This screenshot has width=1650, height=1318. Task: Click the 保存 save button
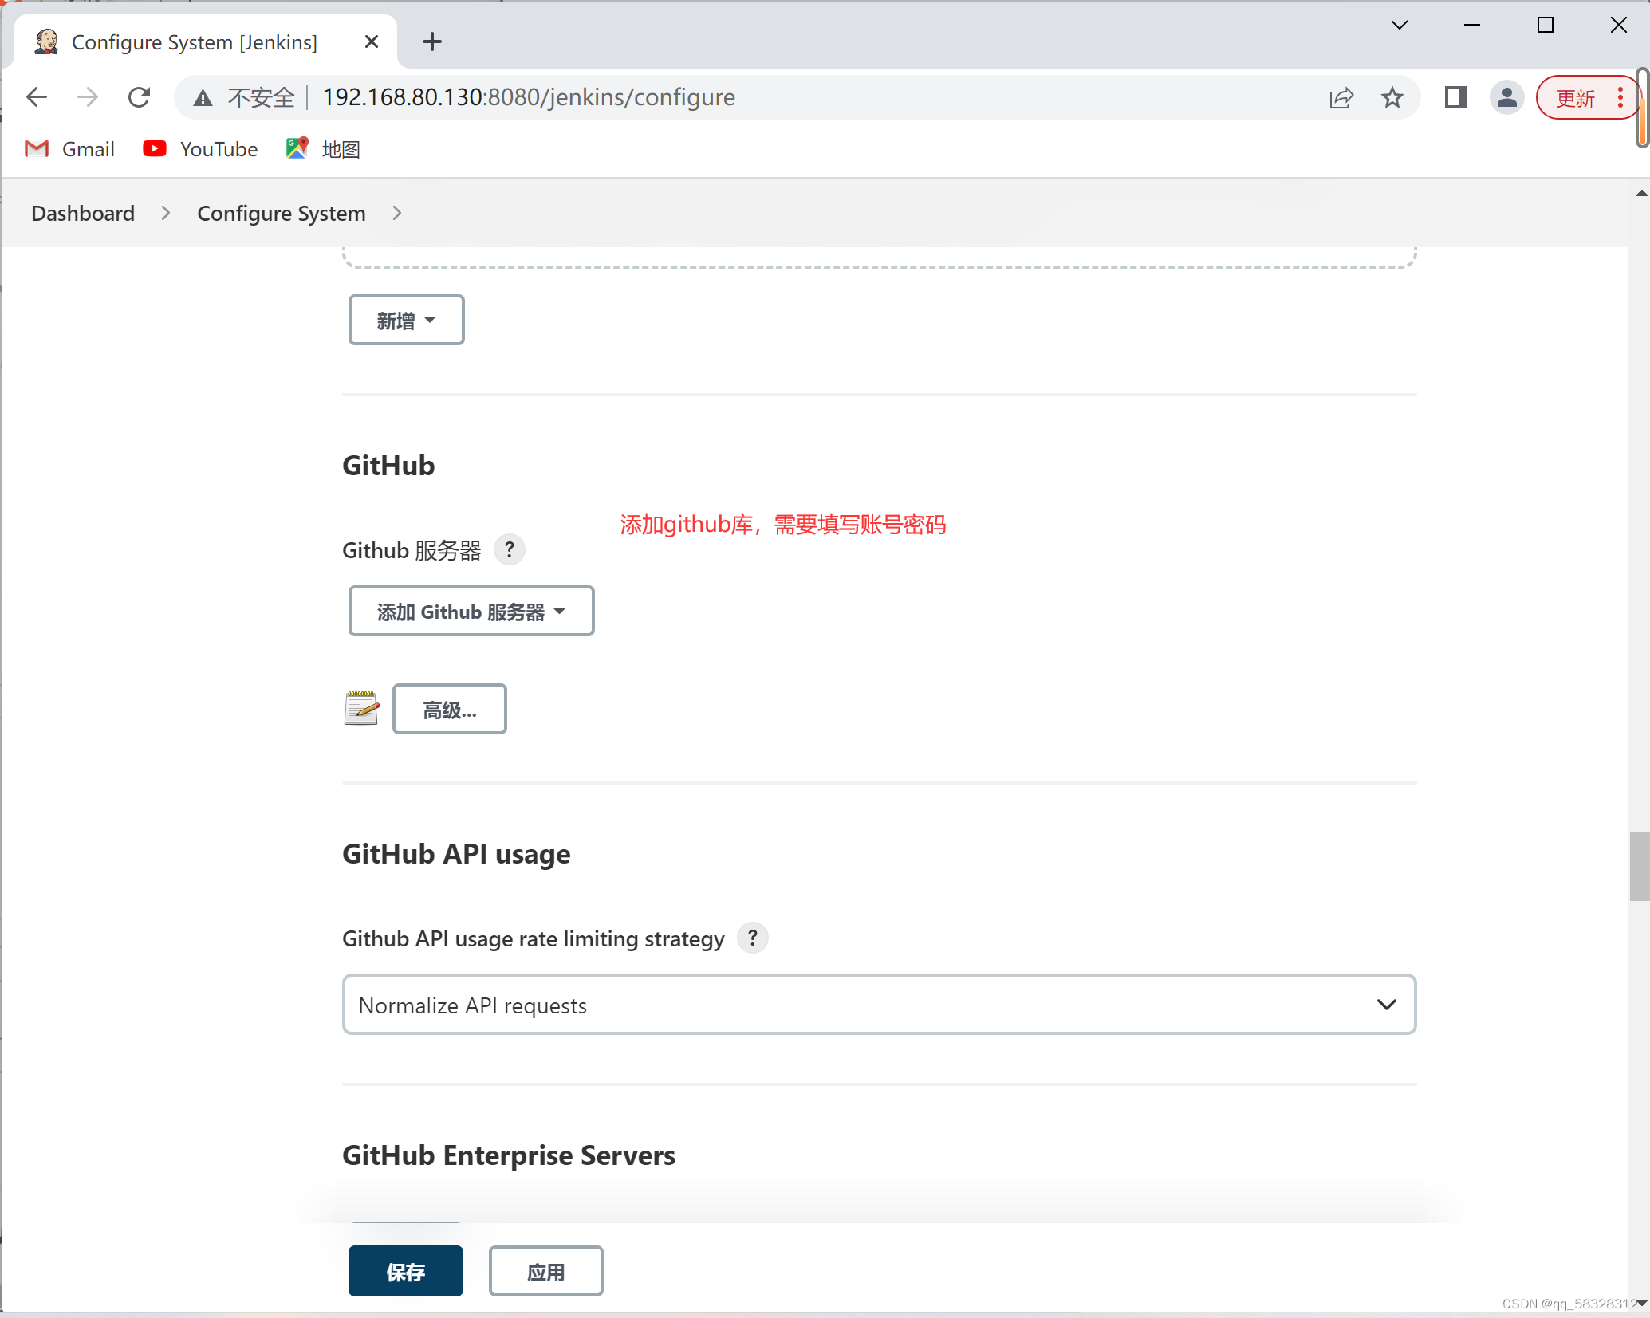tap(405, 1271)
